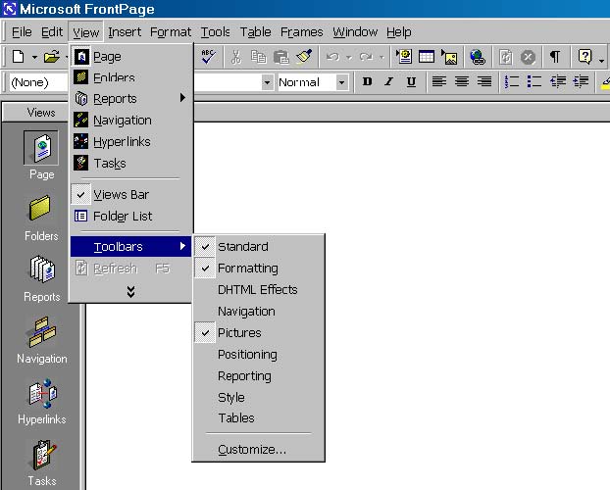
Task: Toggle Views Bar checkmark in View menu
Action: (x=131, y=194)
